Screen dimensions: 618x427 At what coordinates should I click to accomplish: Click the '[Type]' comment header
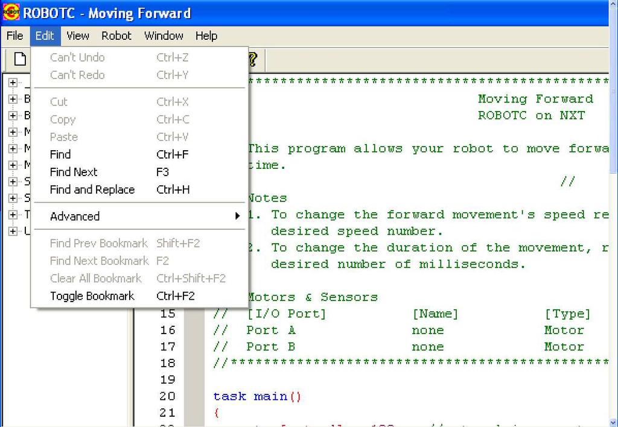tap(567, 314)
